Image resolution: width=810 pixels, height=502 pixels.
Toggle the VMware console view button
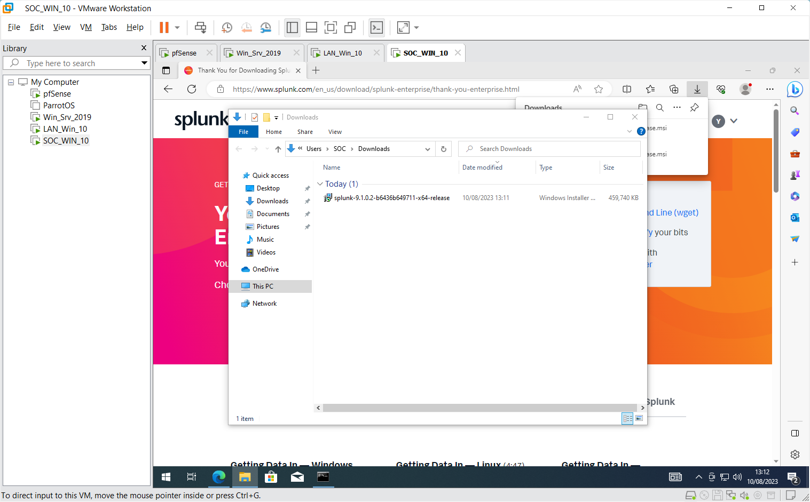click(x=376, y=28)
